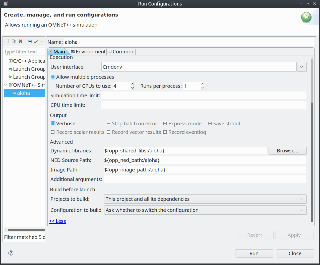Click the New launch configuration icon
The image size is (320, 265).
[8, 41]
